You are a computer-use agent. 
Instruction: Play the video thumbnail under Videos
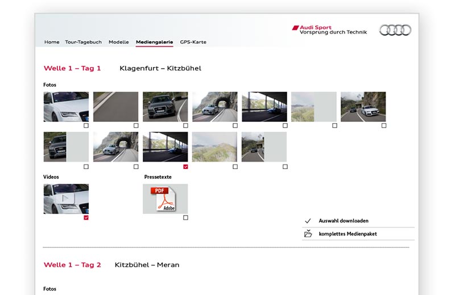[66, 199]
